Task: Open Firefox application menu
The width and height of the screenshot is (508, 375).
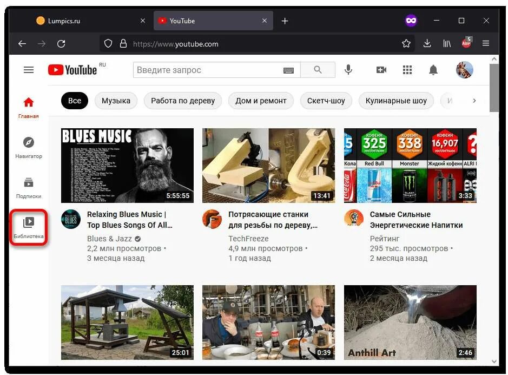Action: click(x=486, y=43)
